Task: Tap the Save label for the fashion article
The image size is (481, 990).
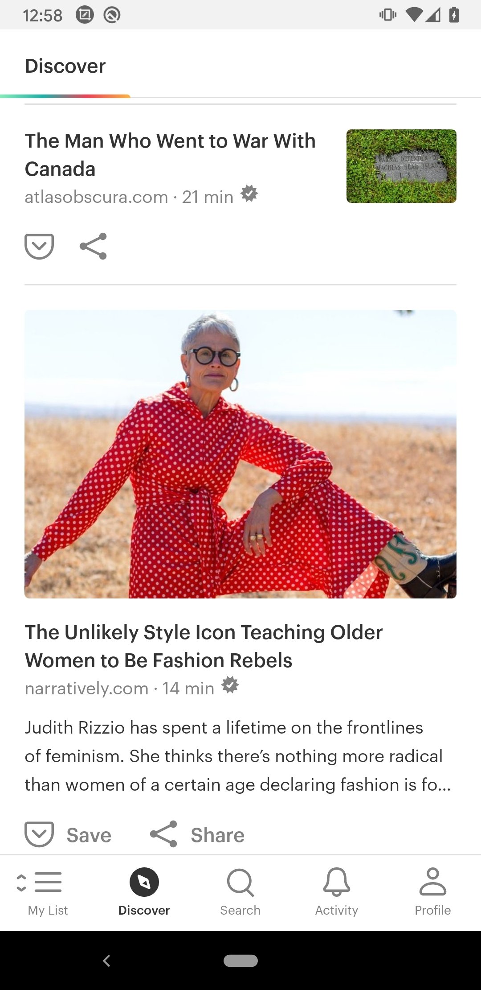Action: [x=89, y=835]
